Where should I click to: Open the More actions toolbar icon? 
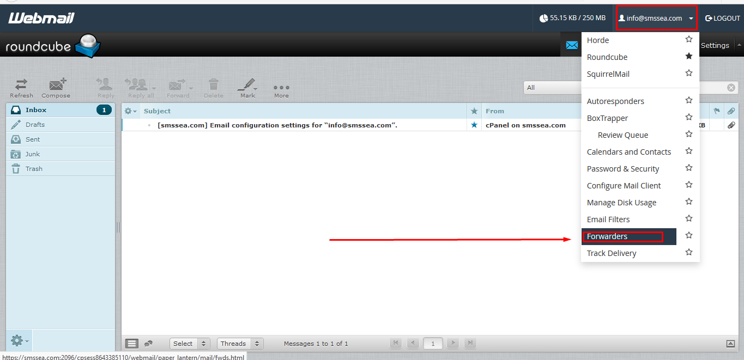click(x=281, y=89)
